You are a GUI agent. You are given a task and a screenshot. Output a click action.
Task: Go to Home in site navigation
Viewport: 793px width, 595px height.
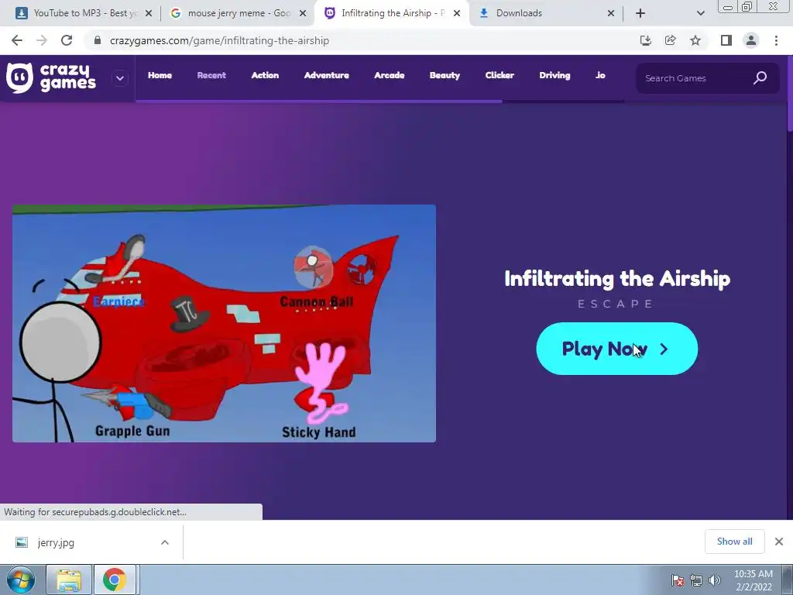click(x=160, y=75)
